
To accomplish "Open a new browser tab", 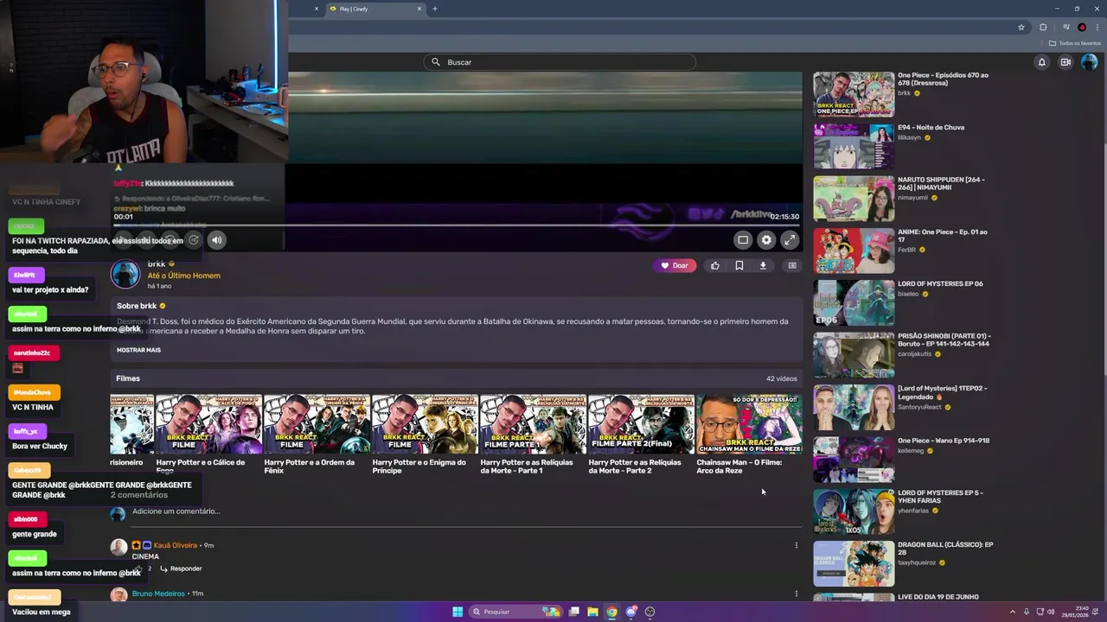I will tap(435, 9).
